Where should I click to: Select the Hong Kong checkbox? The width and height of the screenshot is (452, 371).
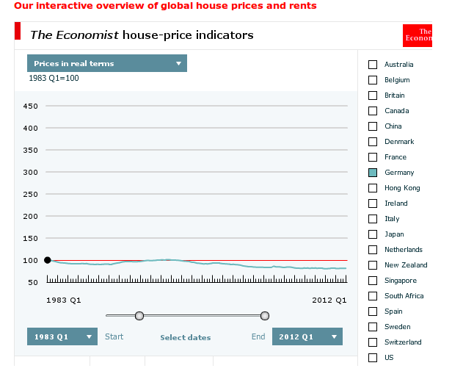(373, 188)
